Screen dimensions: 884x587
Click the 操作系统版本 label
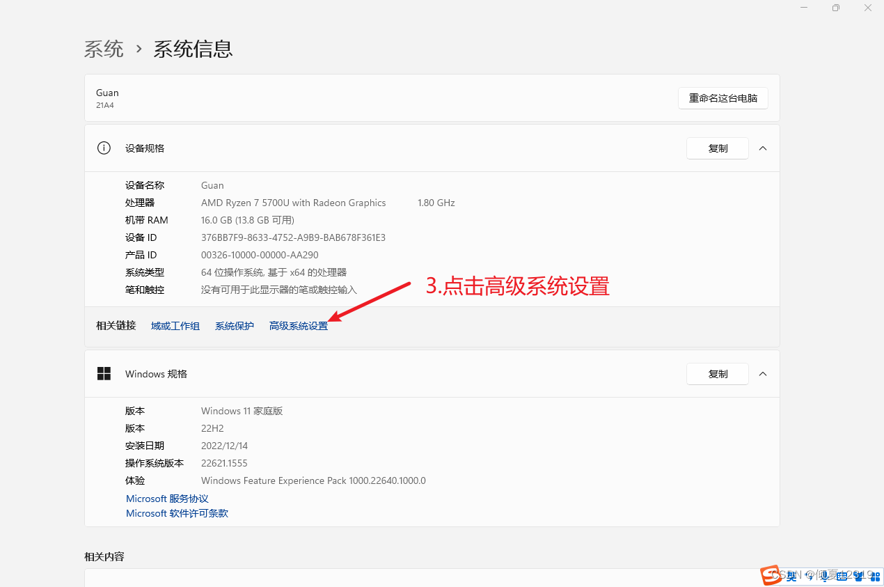(x=155, y=463)
